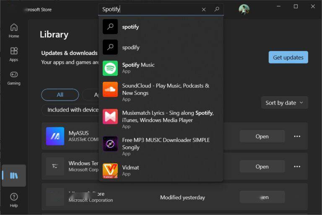Viewport: 322px width, 215px height.
Task: Click the Songily disc icon
Action: pyautogui.click(x=110, y=144)
